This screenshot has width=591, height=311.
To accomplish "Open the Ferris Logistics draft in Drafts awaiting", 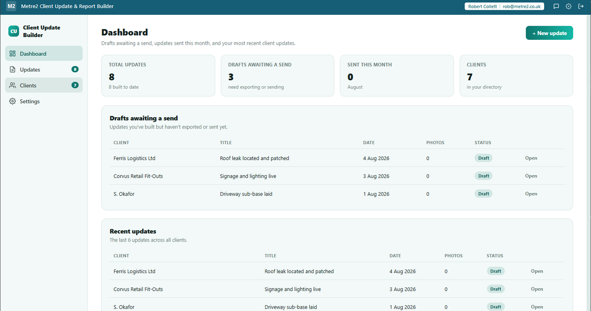I will (x=531, y=158).
